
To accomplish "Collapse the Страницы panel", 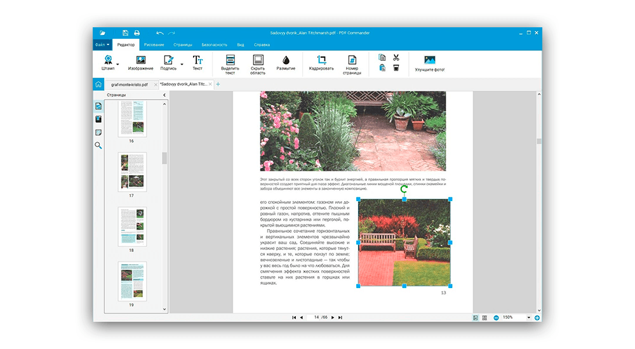I will [x=164, y=95].
